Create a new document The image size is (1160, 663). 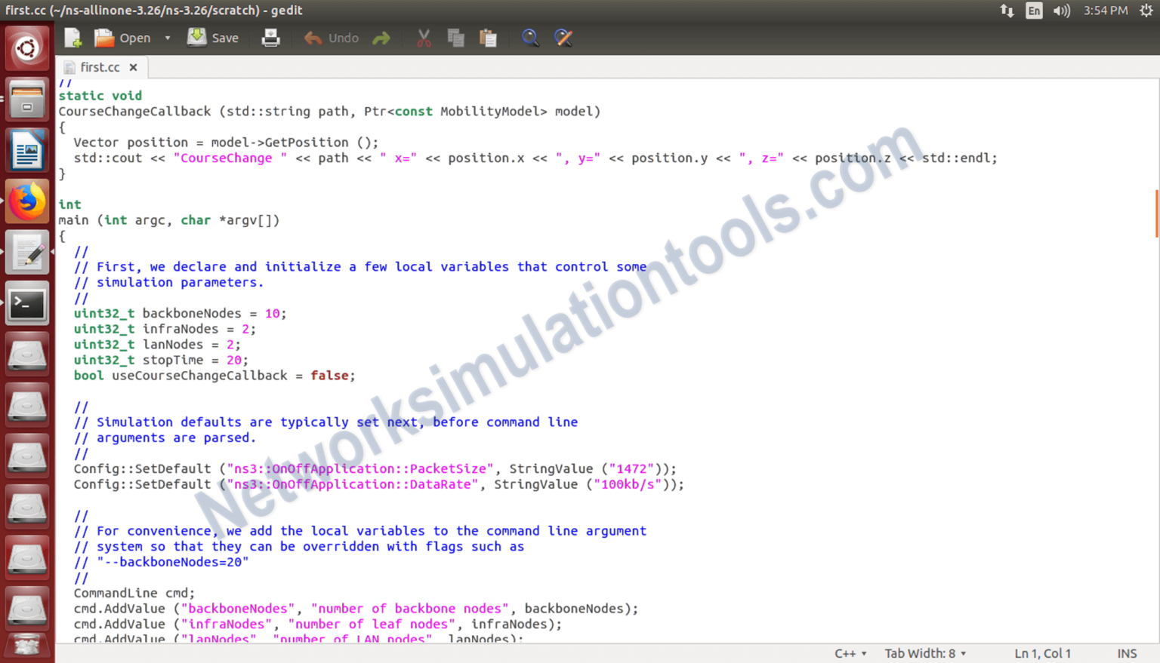coord(72,37)
